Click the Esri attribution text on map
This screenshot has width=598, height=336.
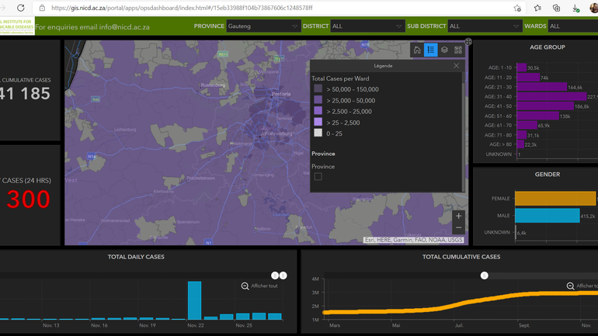(414, 240)
